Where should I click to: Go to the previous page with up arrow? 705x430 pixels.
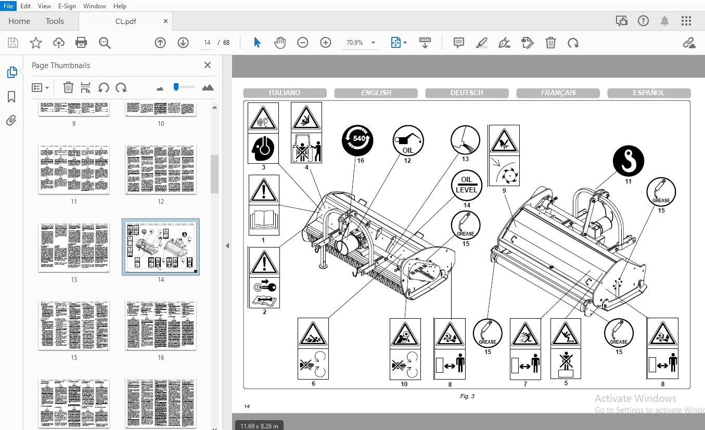160,43
